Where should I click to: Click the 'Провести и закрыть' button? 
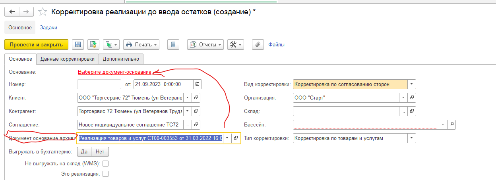36,44
